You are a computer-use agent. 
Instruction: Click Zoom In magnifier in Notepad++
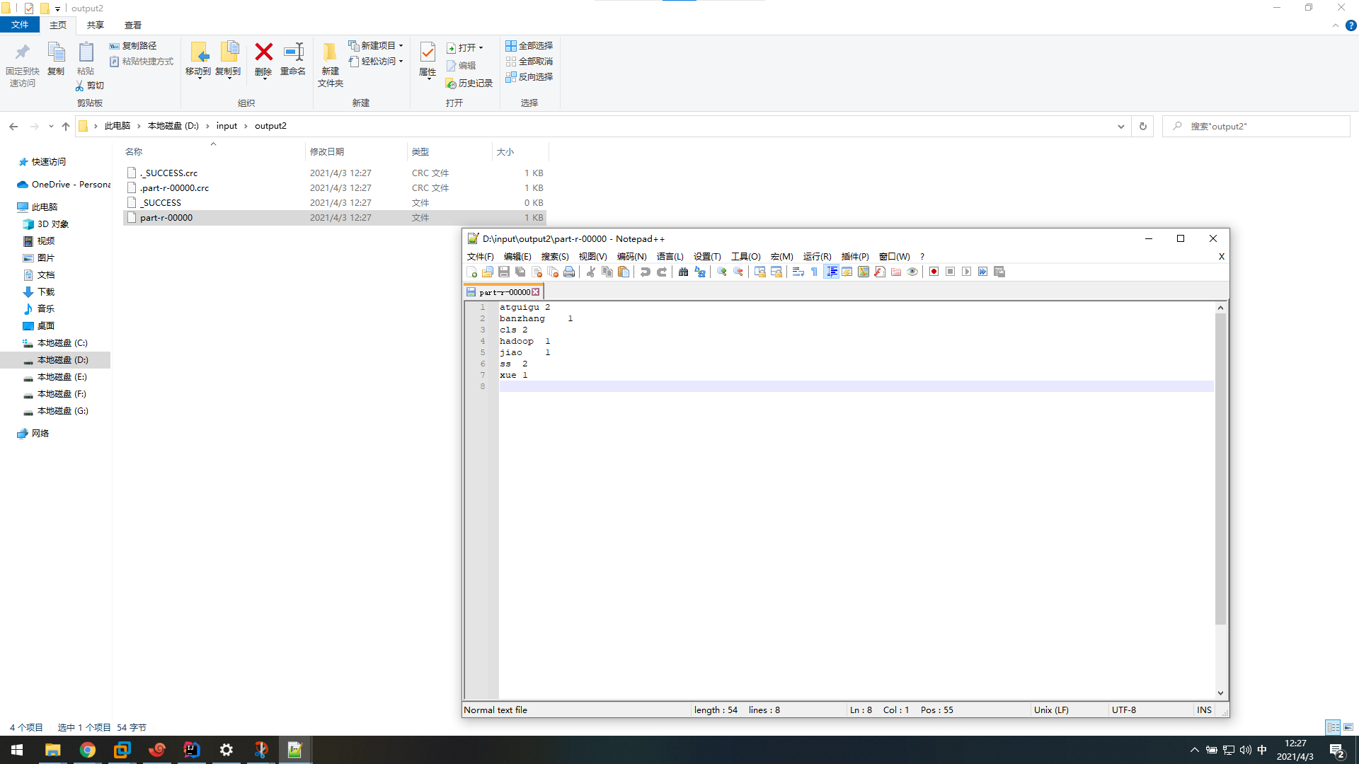(x=722, y=272)
